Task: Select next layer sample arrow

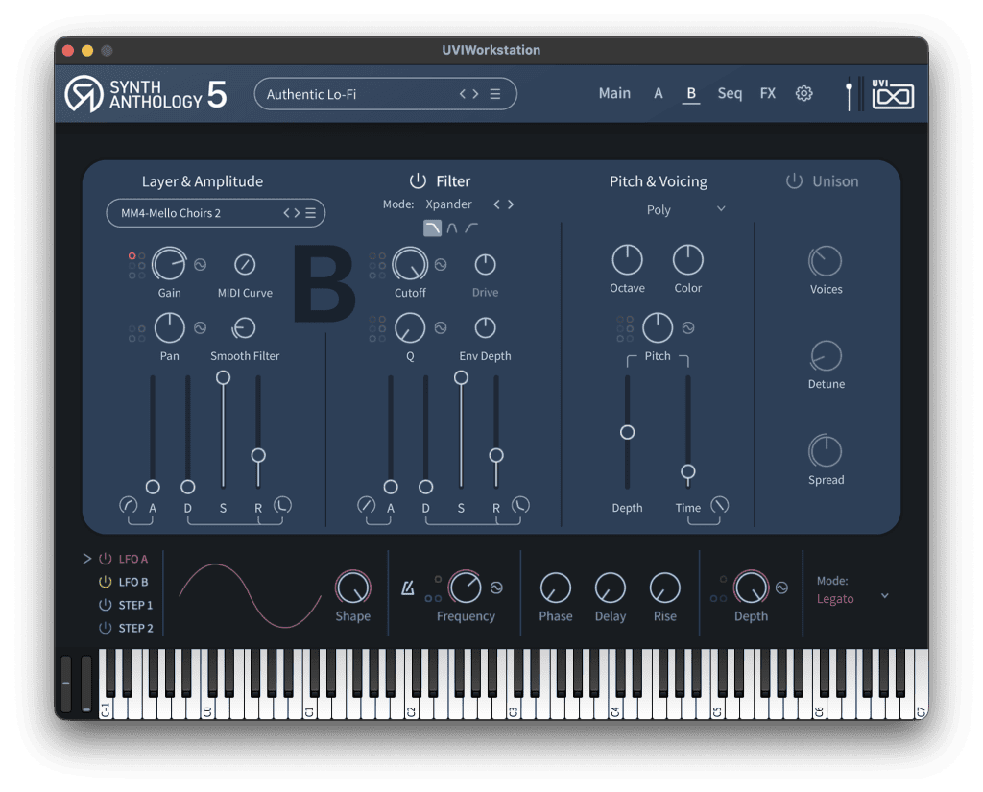Action: tap(297, 213)
